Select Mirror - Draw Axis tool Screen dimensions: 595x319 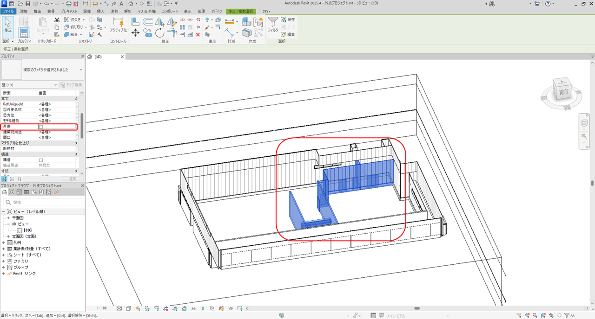pos(172,21)
